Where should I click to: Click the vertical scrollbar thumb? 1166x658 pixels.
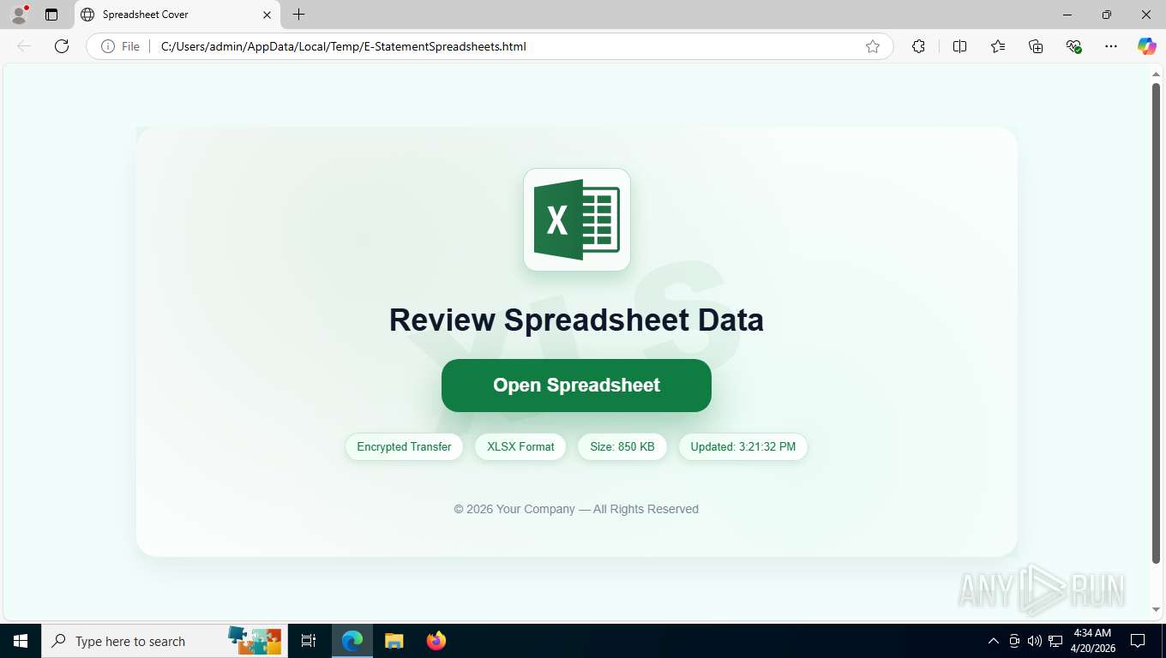1156,323
